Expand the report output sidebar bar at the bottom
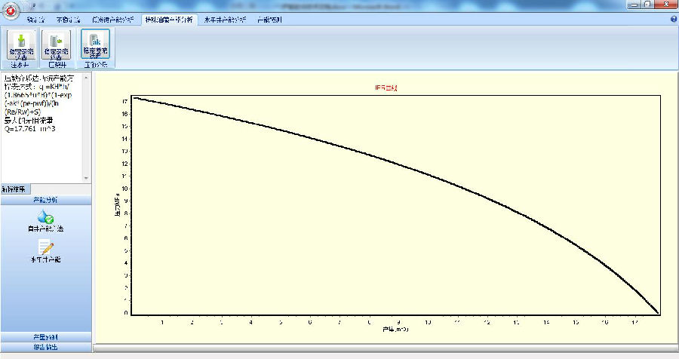 pyautogui.click(x=46, y=347)
